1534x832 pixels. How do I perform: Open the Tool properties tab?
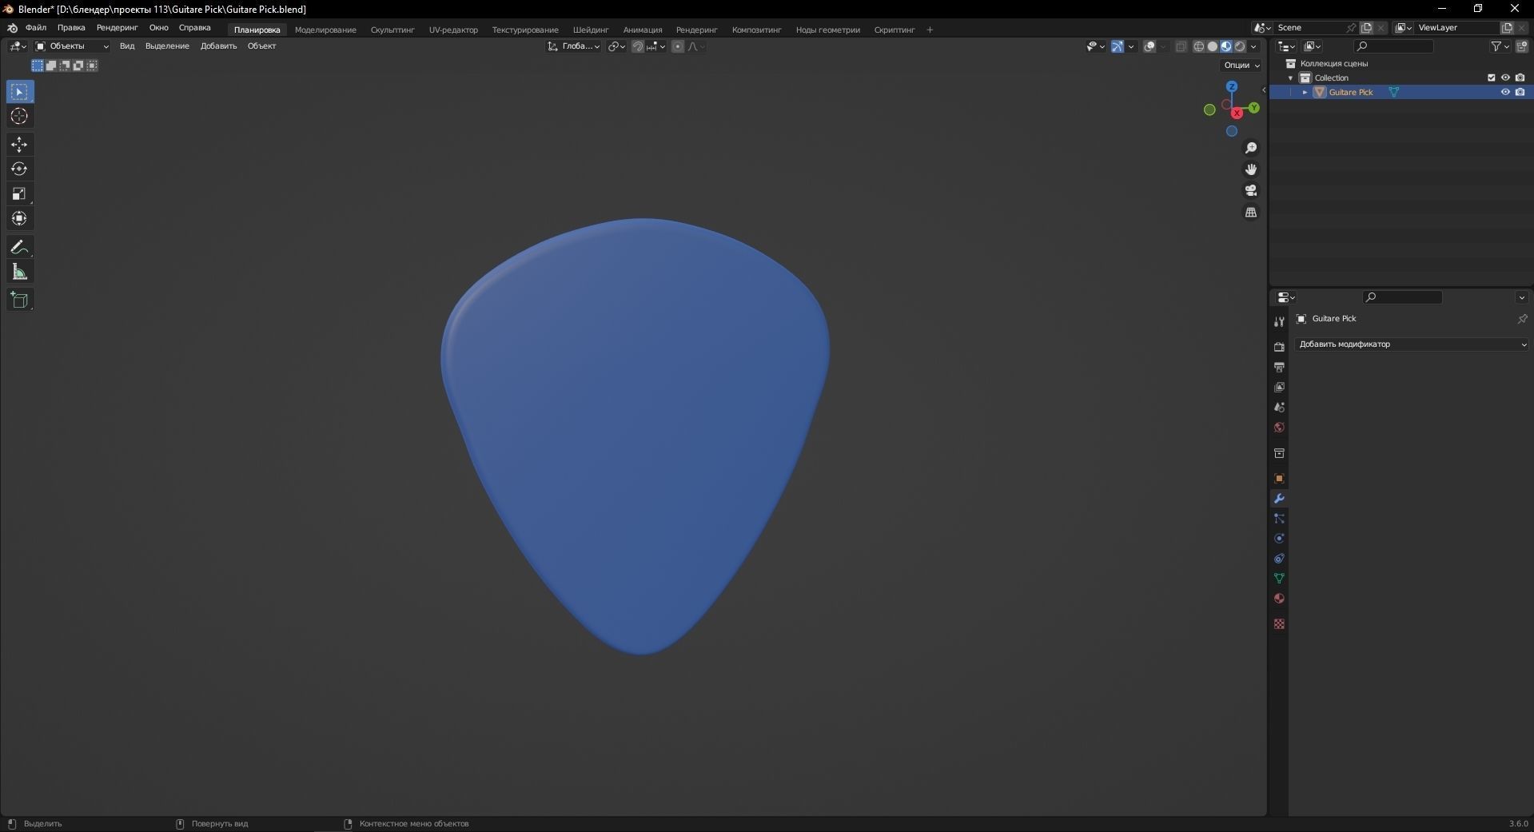(x=1279, y=321)
